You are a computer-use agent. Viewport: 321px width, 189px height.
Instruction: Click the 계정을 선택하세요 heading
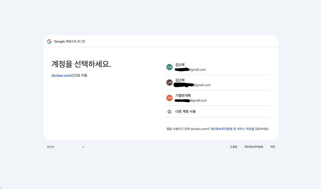click(x=81, y=64)
